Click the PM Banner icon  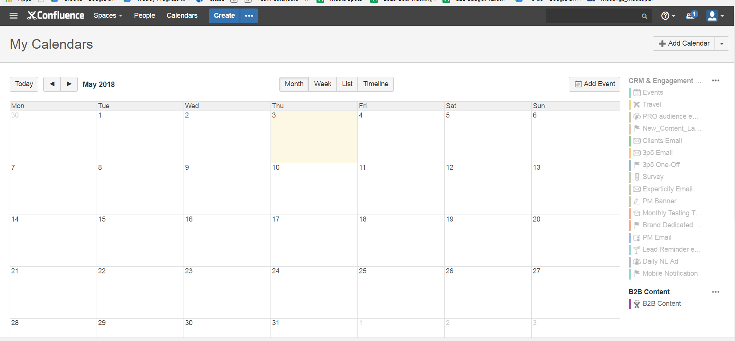click(637, 201)
